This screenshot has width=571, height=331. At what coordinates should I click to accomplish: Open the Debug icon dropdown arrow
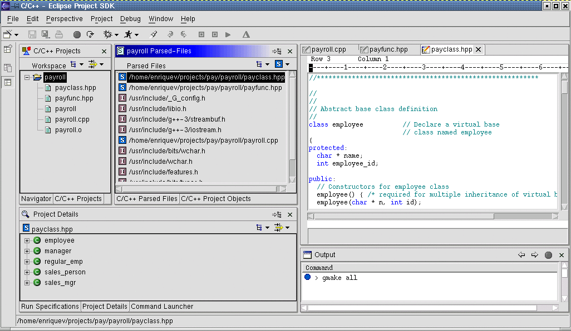(116, 35)
